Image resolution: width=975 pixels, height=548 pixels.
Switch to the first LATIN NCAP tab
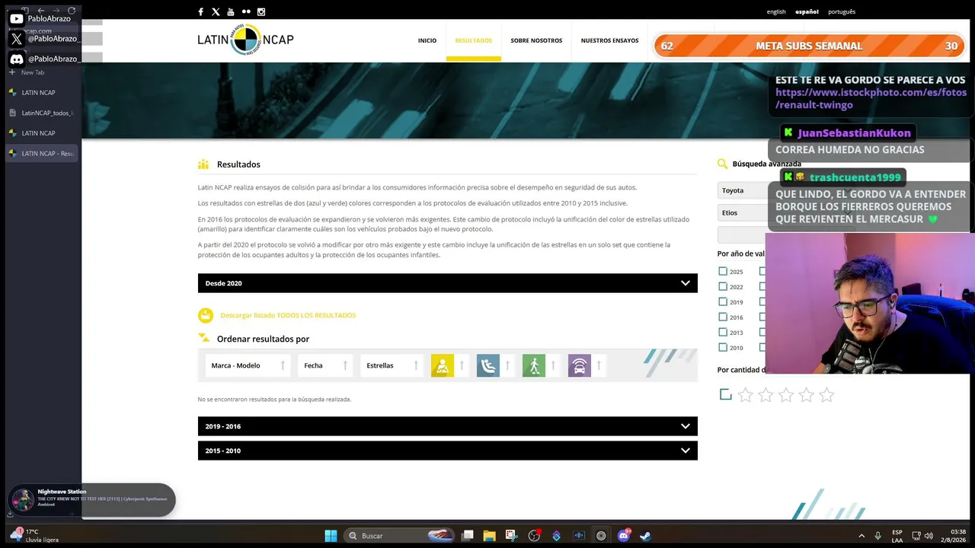[x=42, y=93]
